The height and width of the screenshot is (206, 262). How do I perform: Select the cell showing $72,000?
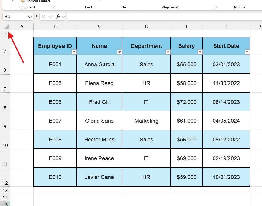pos(186,102)
